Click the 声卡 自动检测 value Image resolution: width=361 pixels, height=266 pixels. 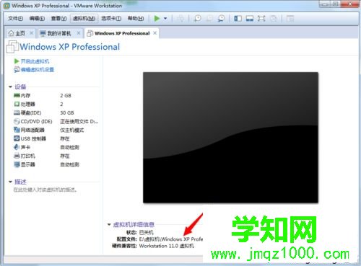[x=69, y=147]
